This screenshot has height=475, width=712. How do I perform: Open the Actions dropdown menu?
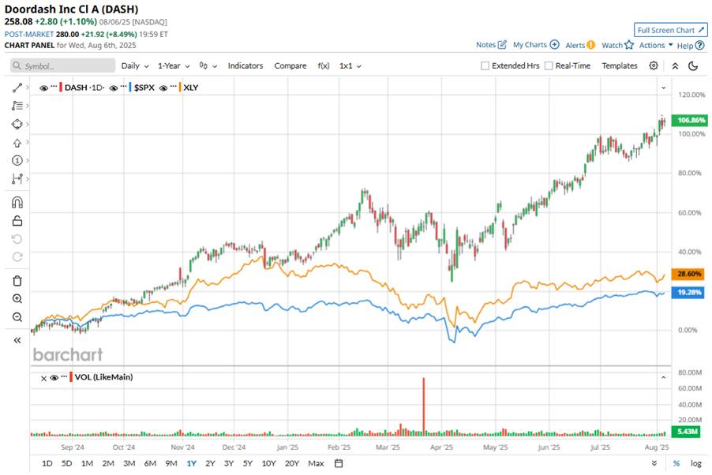[x=656, y=45]
